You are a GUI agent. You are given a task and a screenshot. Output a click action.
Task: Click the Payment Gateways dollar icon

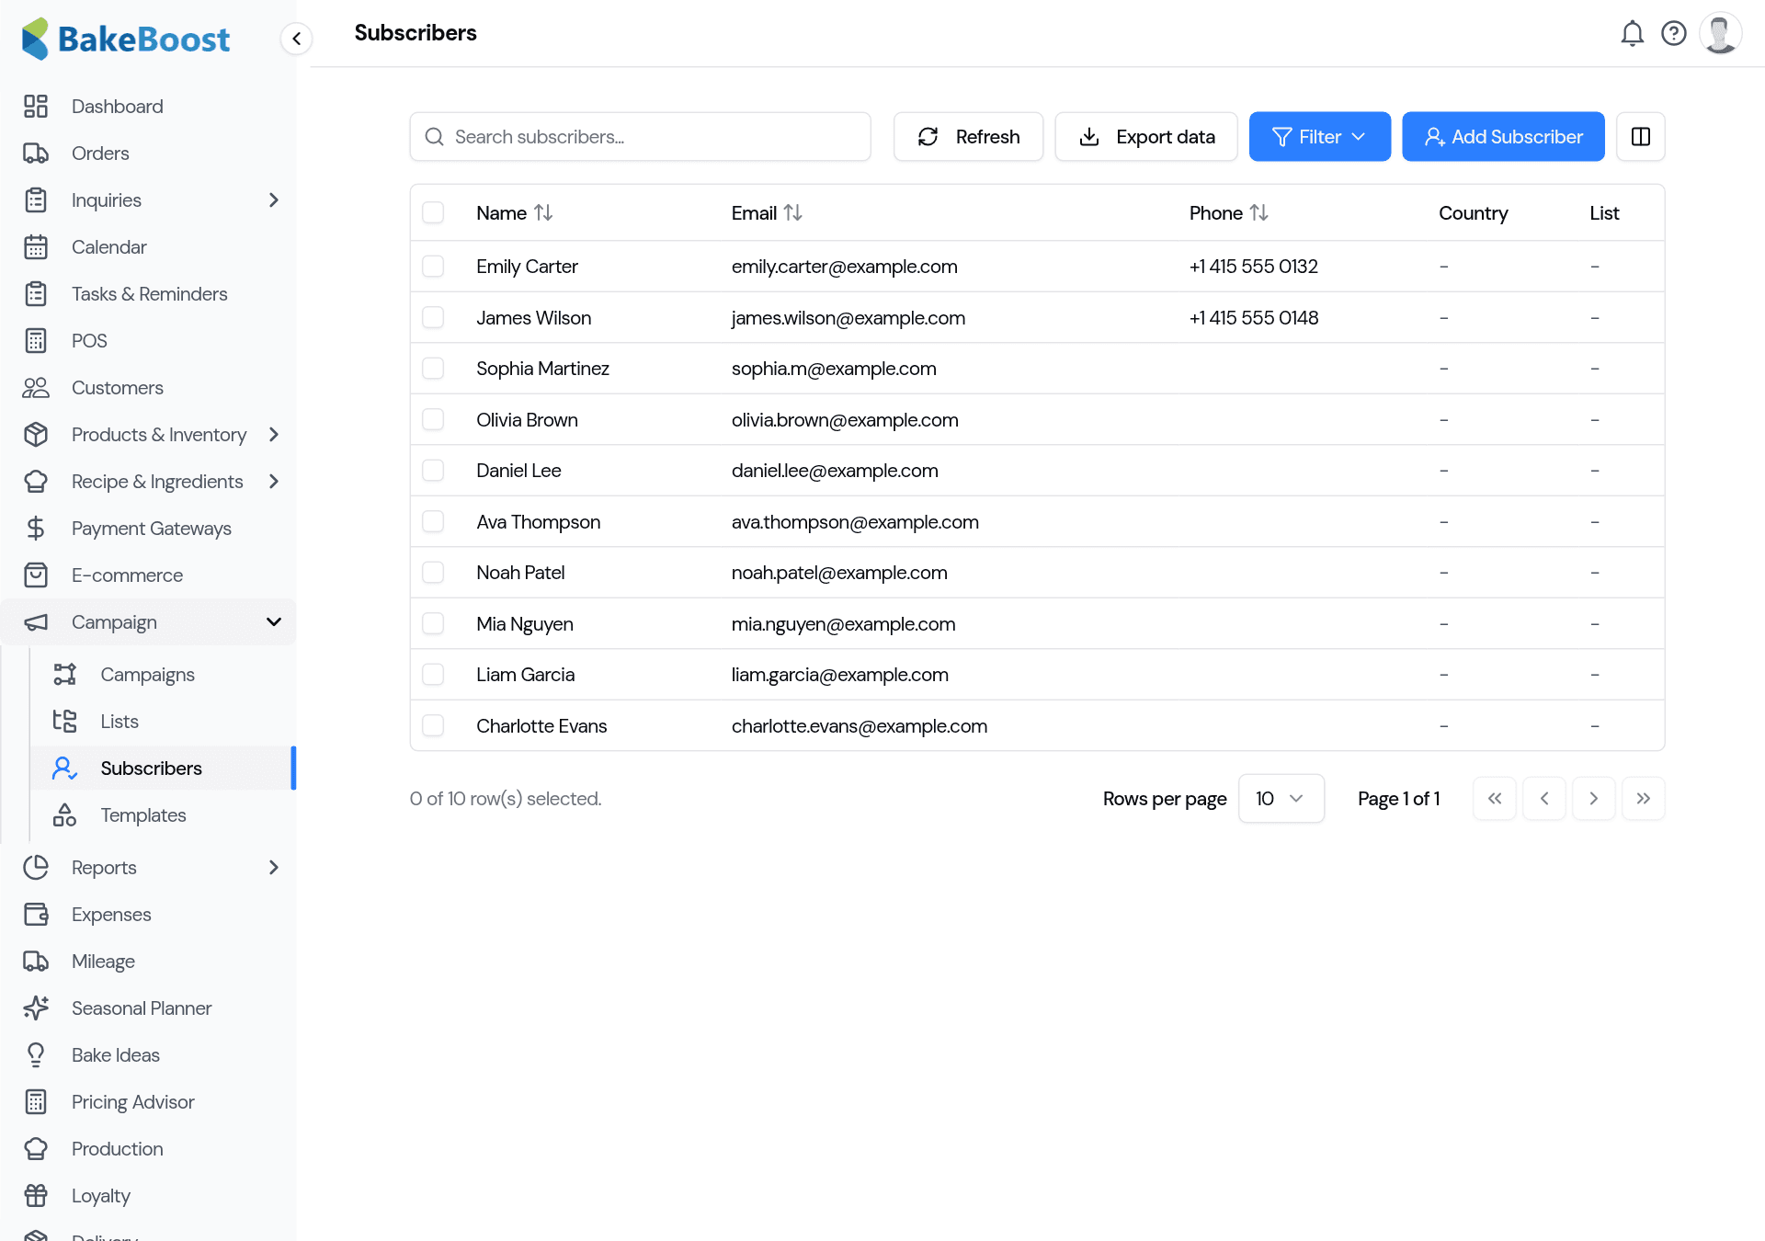point(36,529)
